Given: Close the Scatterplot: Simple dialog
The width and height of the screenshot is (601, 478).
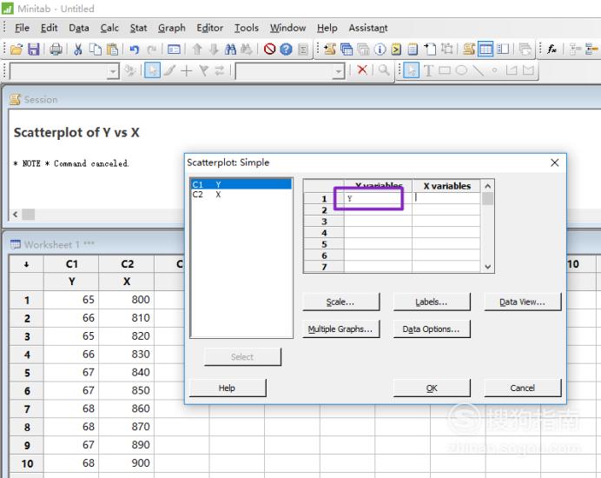Looking at the screenshot, I should (554, 163).
